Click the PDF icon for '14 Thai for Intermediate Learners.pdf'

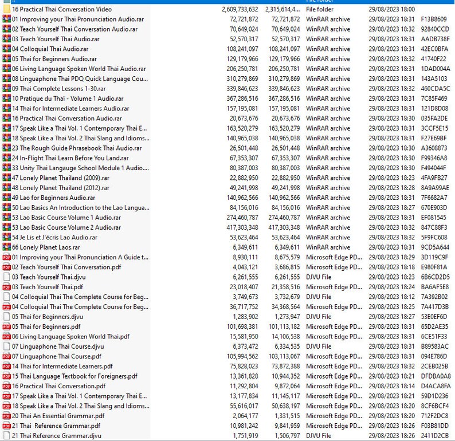(7, 366)
